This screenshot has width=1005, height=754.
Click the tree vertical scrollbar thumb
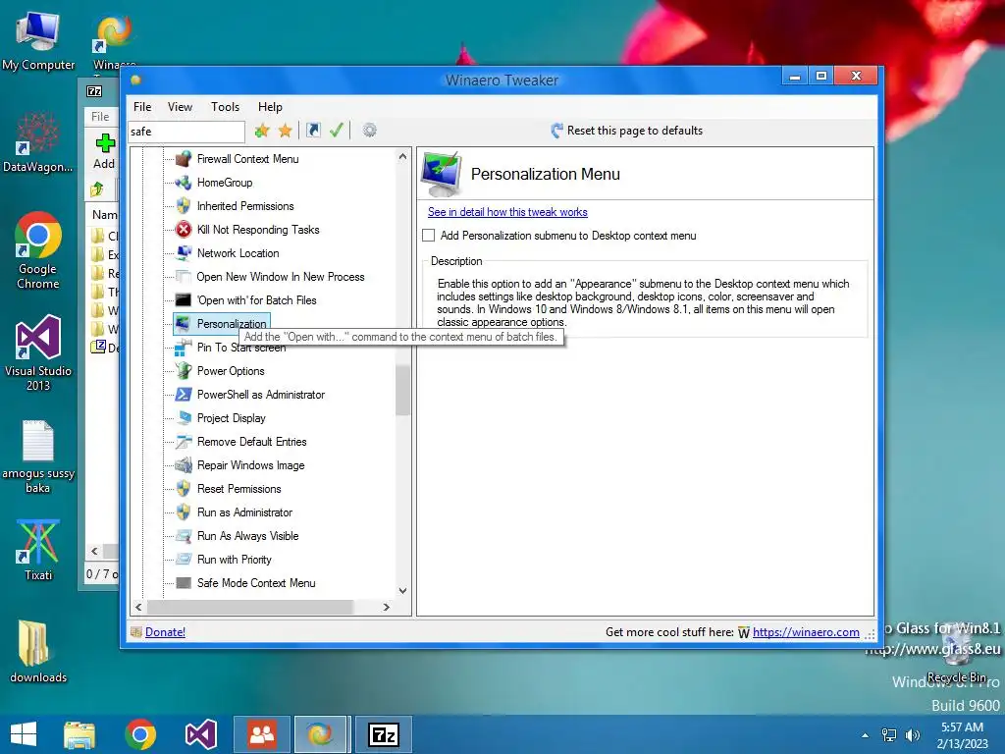click(x=402, y=391)
